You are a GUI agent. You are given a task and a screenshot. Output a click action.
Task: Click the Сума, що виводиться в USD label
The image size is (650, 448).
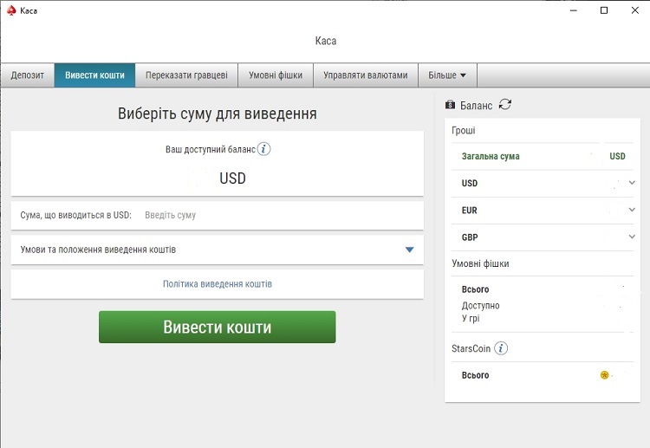[x=76, y=215]
